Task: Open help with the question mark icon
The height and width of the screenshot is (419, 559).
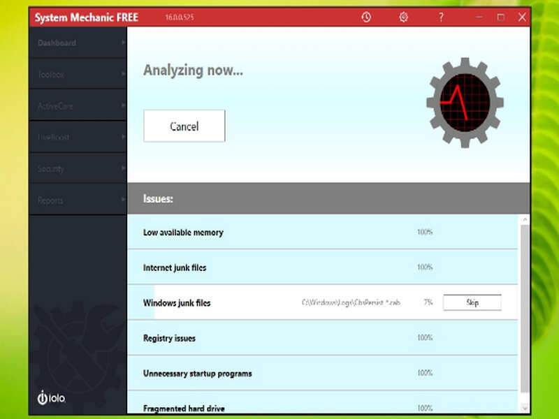Action: click(441, 17)
